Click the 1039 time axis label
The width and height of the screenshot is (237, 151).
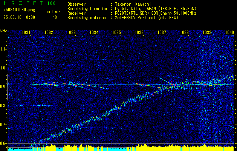pyautogui.click(x=207, y=32)
